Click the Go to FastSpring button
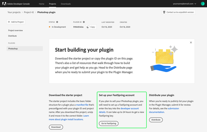 (109, 123)
